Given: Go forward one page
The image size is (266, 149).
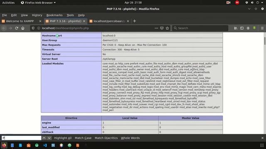Looking at the screenshot, I should click(10, 28).
